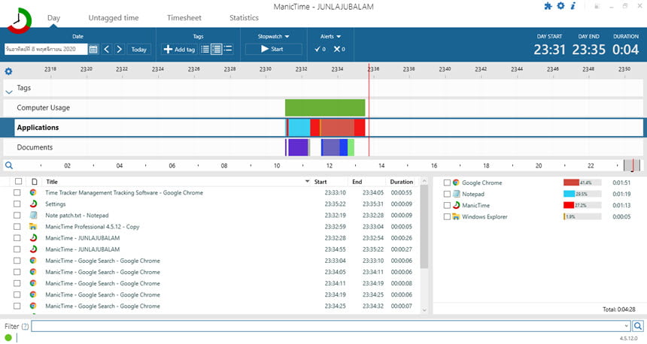This screenshot has height=344, width=647.
Task: Go to next day arrow
Action: pyautogui.click(x=119, y=50)
